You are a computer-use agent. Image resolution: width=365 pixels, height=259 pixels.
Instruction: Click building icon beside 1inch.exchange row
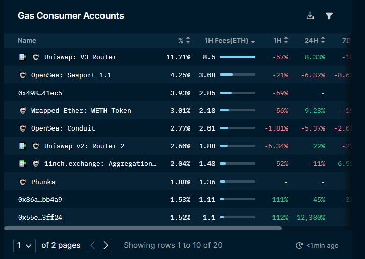pos(23,164)
